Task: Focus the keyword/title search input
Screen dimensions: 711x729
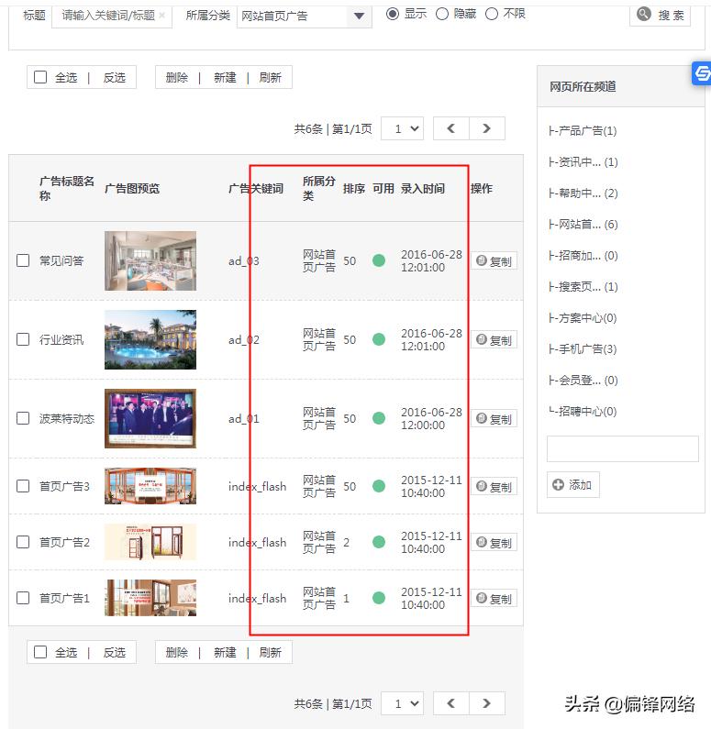Action: click(112, 17)
